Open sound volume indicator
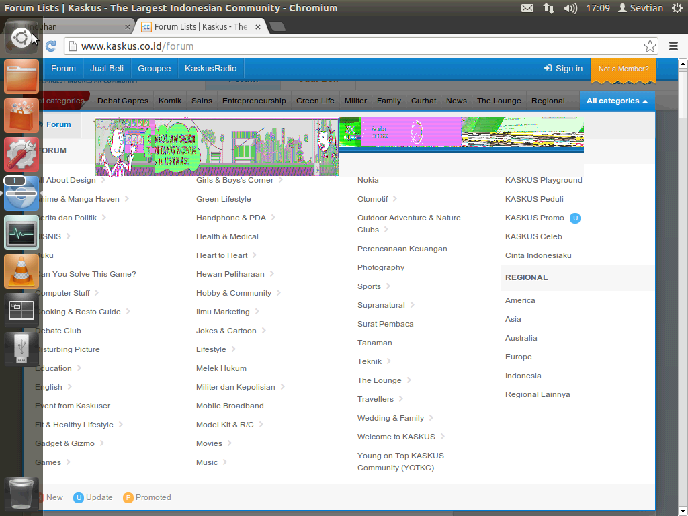 coord(570,8)
